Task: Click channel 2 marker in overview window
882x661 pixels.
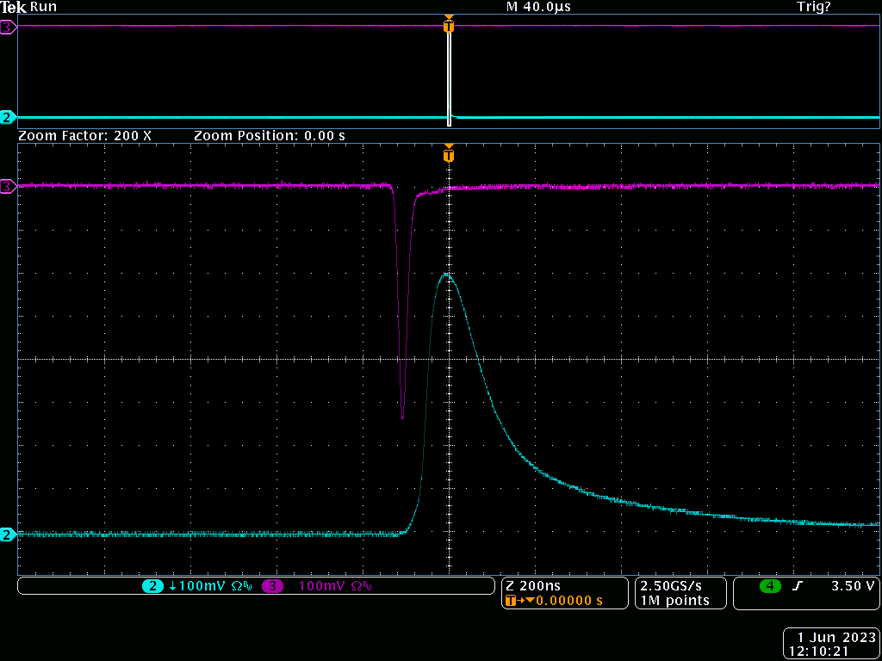Action: pyautogui.click(x=9, y=117)
